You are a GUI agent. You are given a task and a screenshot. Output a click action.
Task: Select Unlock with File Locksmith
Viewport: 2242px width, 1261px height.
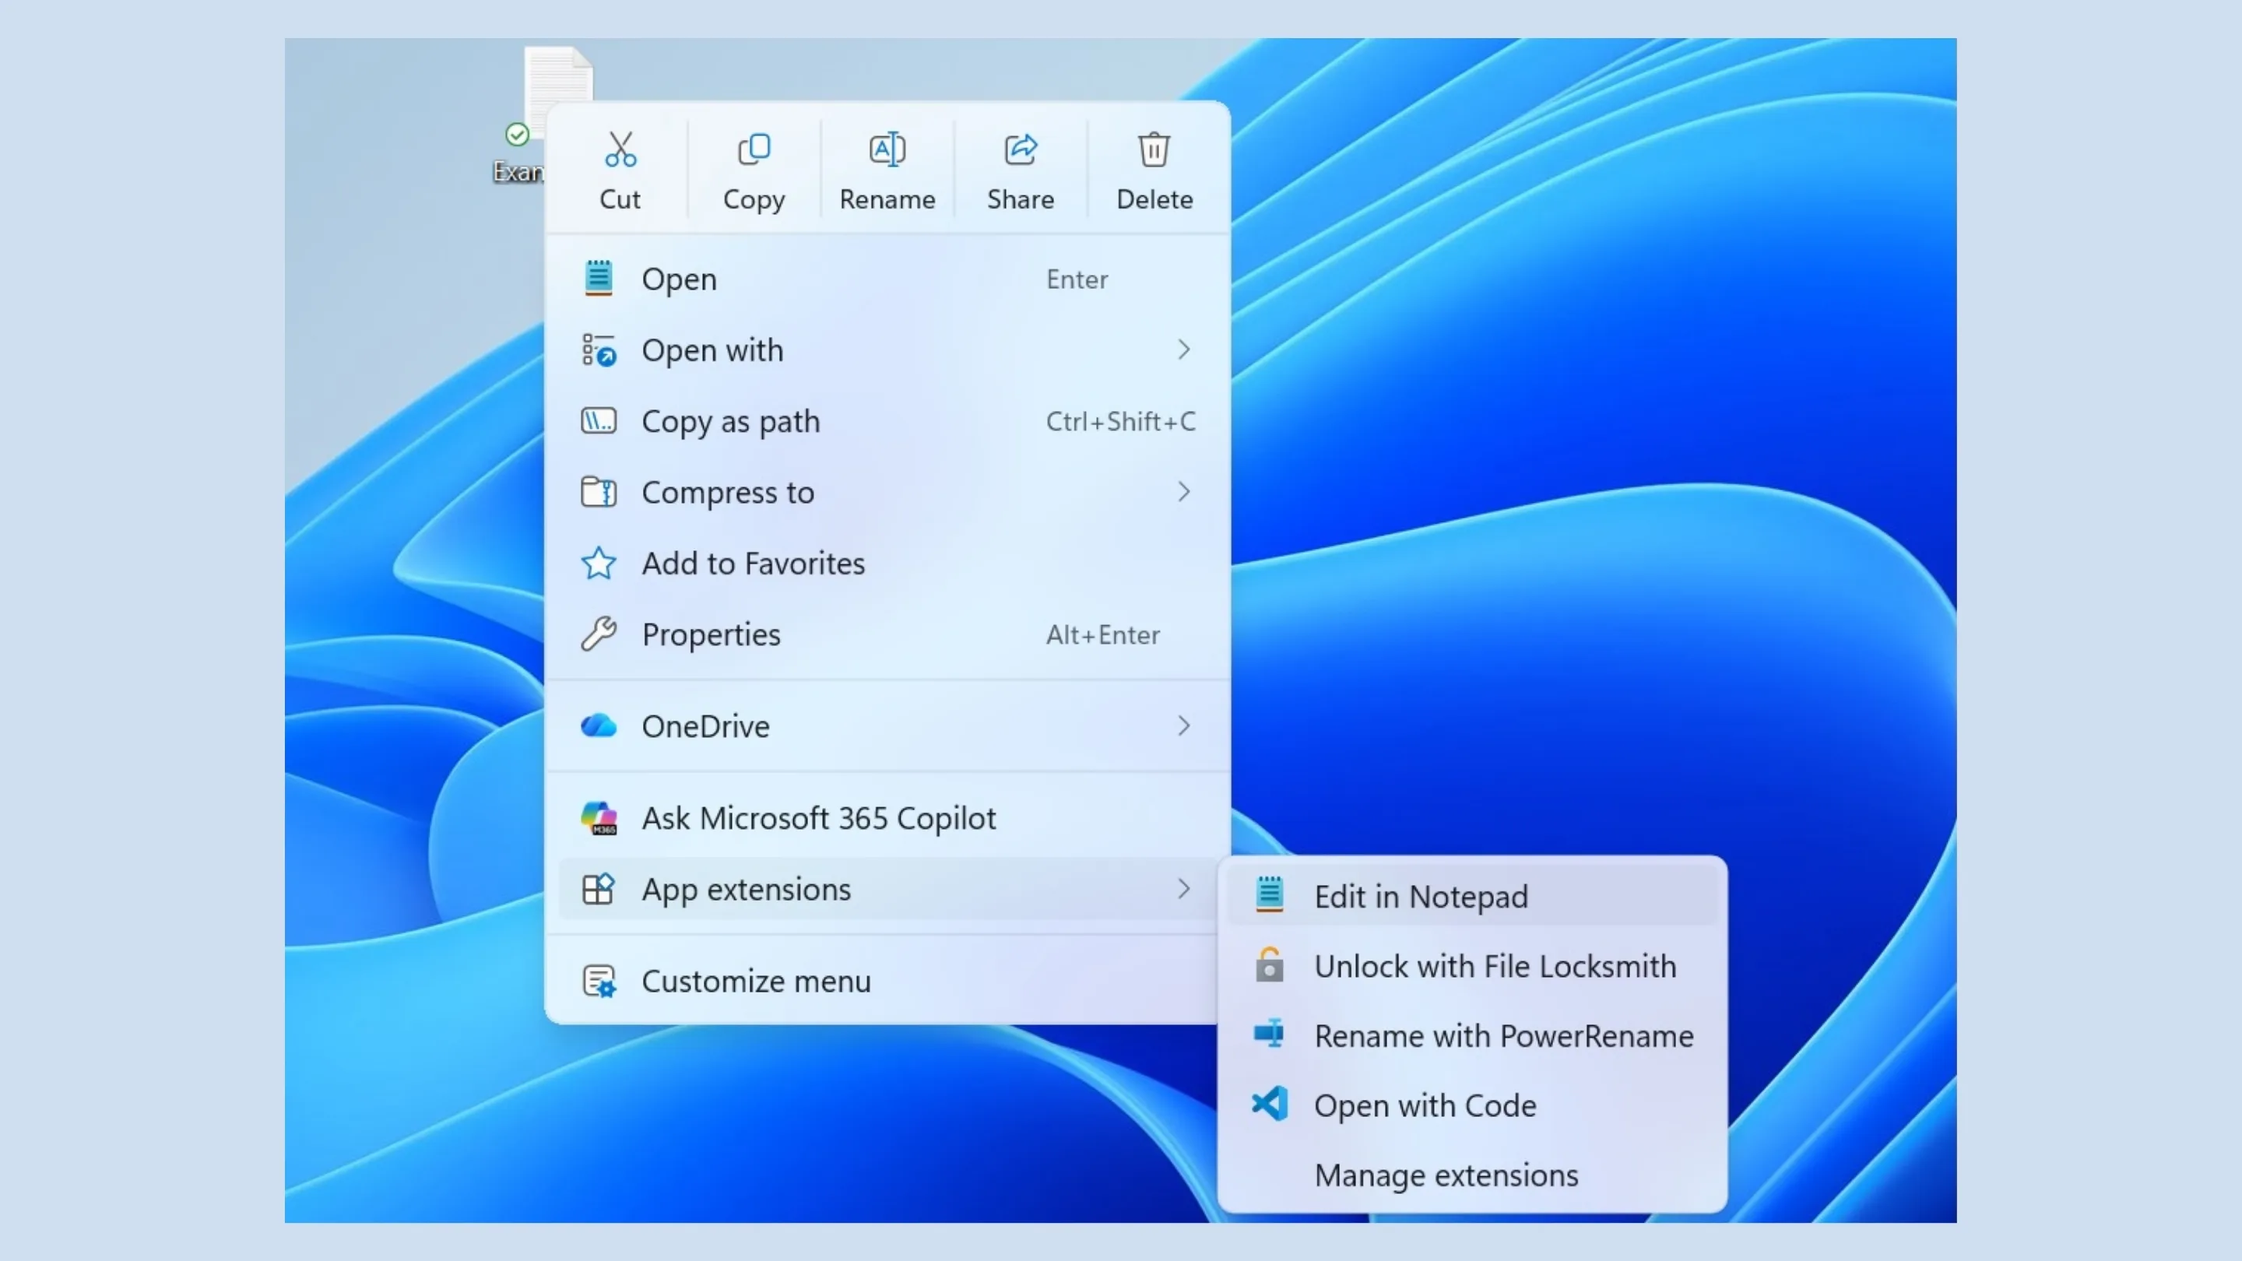[x=1473, y=965]
